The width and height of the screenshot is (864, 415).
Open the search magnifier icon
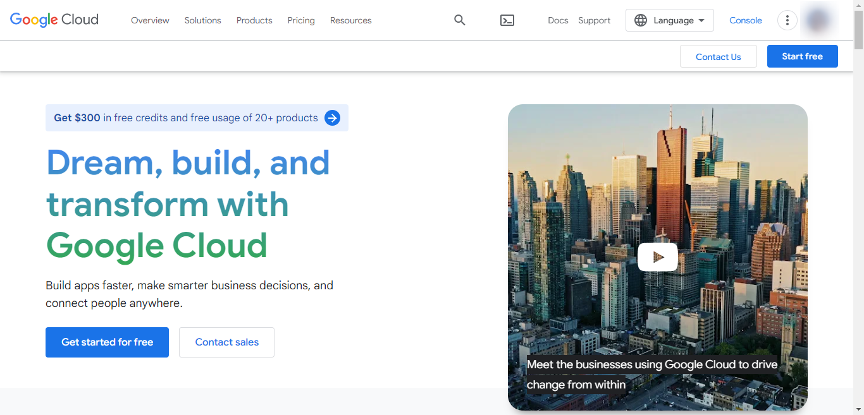[460, 20]
